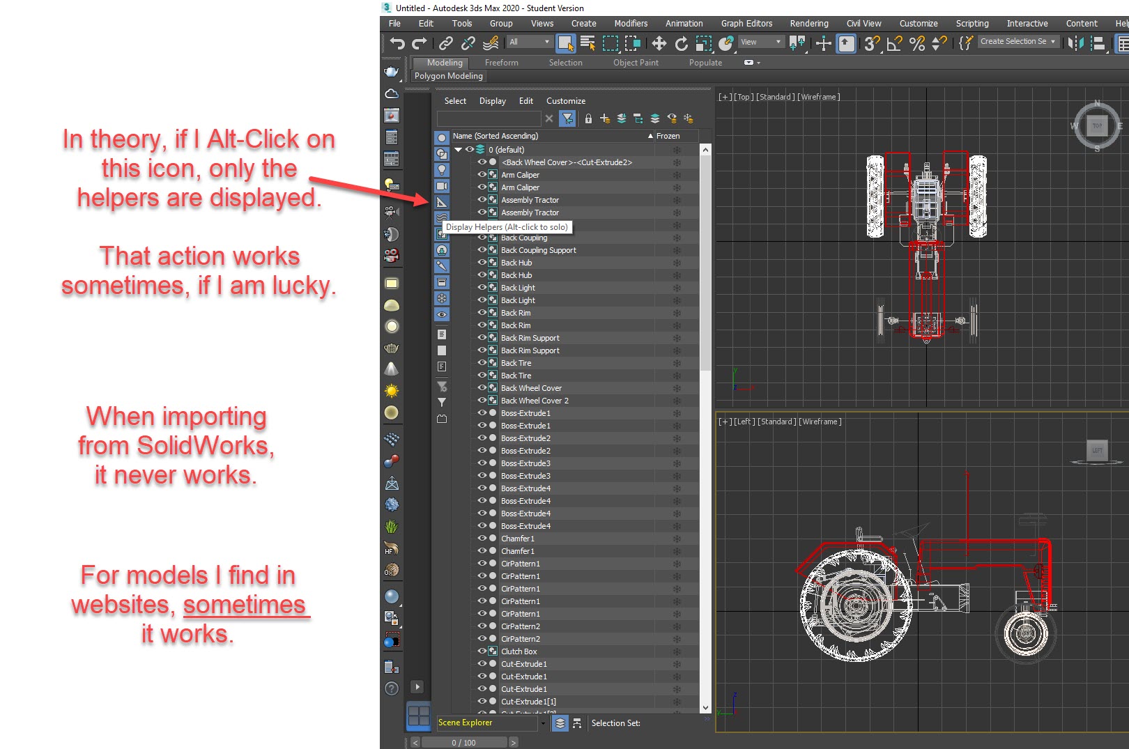The image size is (1129, 749).
Task: Click the Lock selection padlock in Scene Explorer
Action: [x=588, y=118]
